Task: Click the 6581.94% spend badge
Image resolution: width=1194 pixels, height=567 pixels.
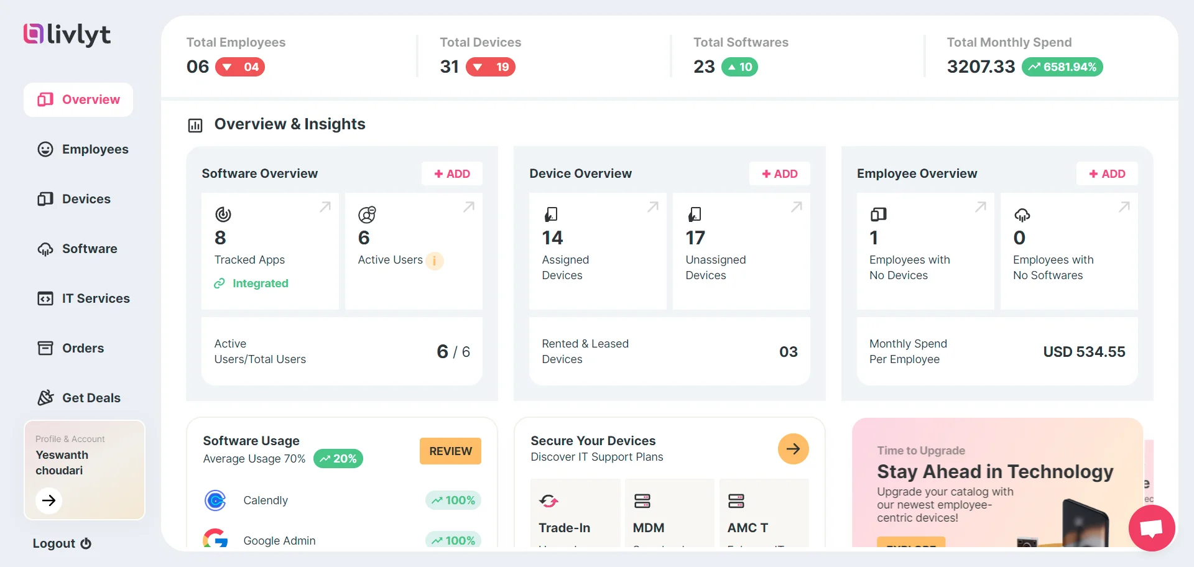Action: (x=1062, y=67)
